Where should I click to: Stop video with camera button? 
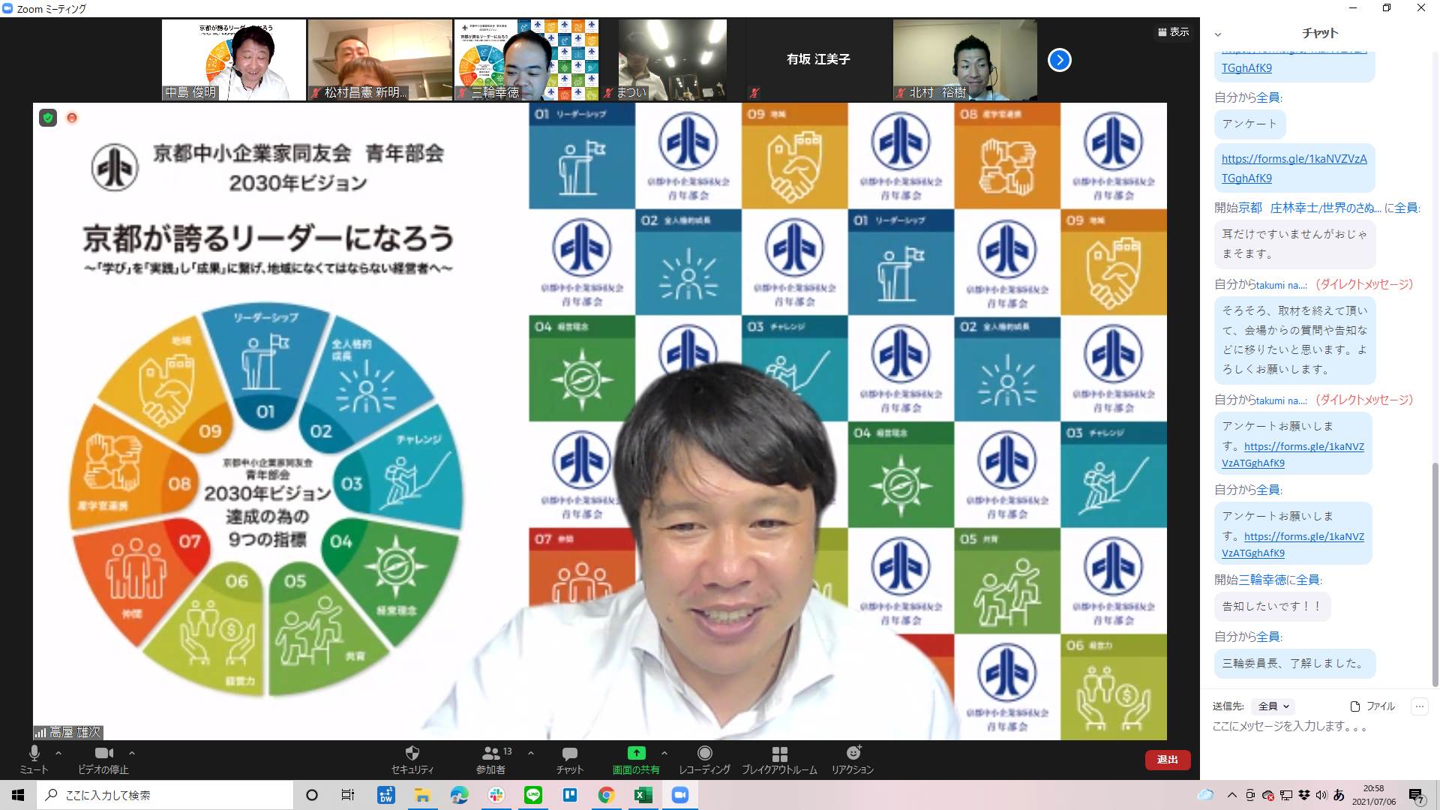coord(103,759)
